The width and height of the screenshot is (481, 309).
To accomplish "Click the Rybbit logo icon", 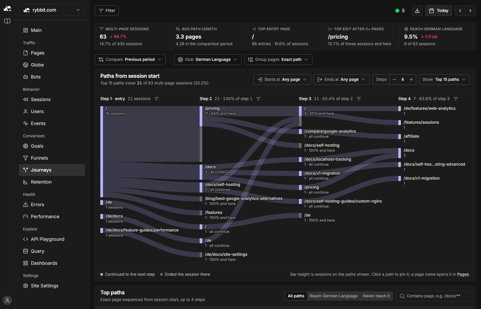I will (x=7, y=8).
